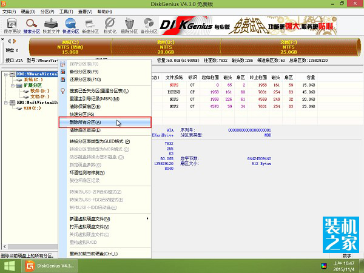Collapse the 扩展分区 tree node
The width and height of the screenshot is (364, 273).
(x=13, y=86)
